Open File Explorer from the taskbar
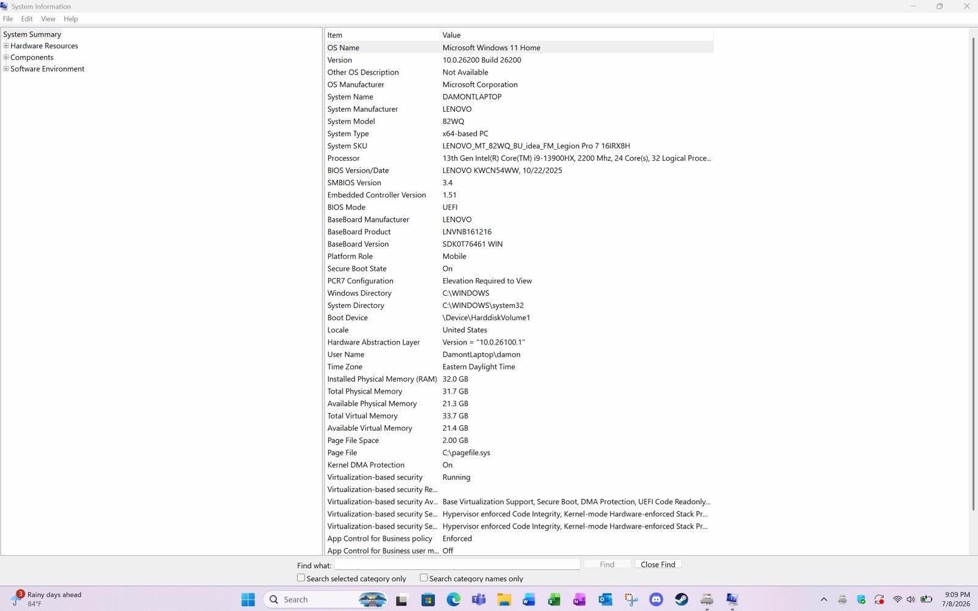The width and height of the screenshot is (978, 611). [504, 599]
